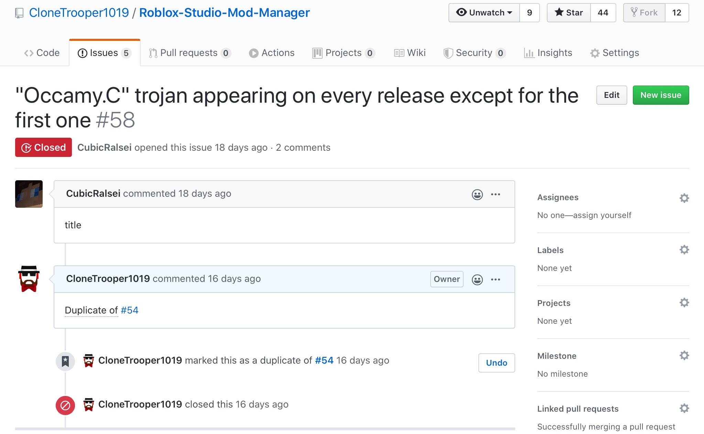Add emoji reaction to CubicRalsei's comment

pos(477,194)
